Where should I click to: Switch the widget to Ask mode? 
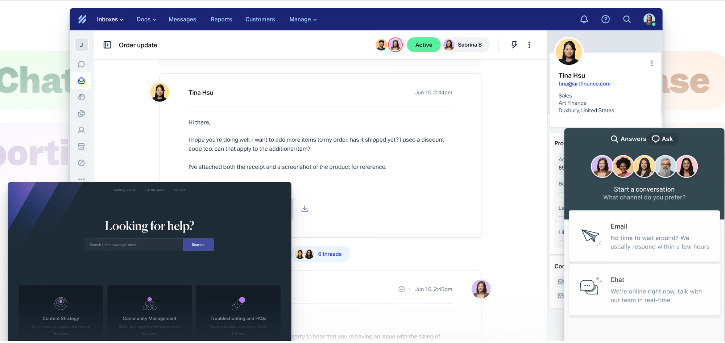[x=663, y=139]
